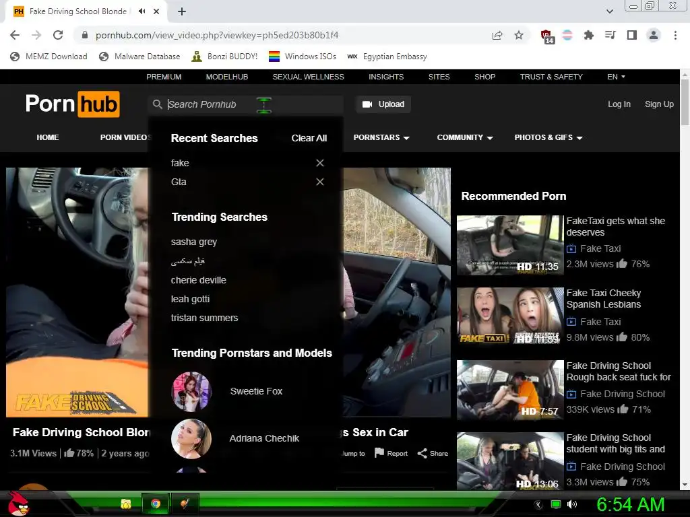Image resolution: width=690 pixels, height=517 pixels.
Task: Share this page with the share icon
Action: pyautogui.click(x=497, y=35)
